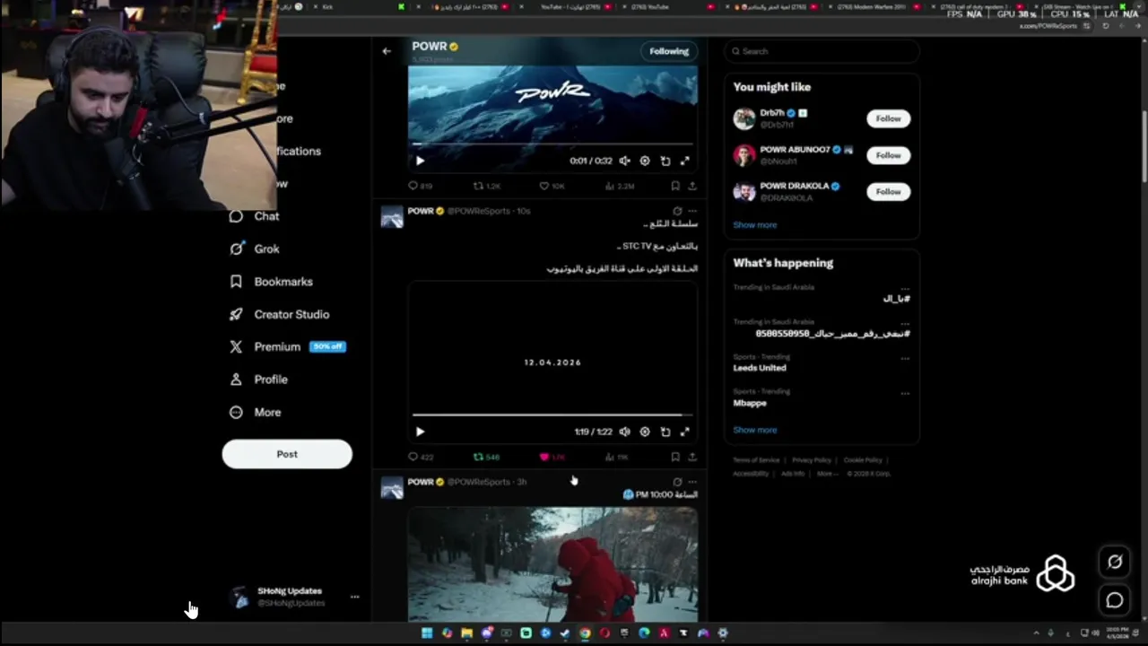Viewport: 1148px width, 646px height.
Task: Show more under You might like
Action: point(755,224)
